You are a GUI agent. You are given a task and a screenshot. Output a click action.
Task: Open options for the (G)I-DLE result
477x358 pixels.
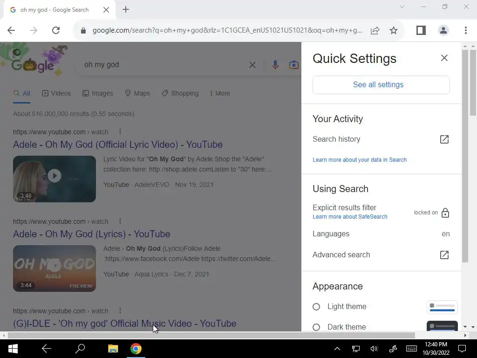[120, 310]
